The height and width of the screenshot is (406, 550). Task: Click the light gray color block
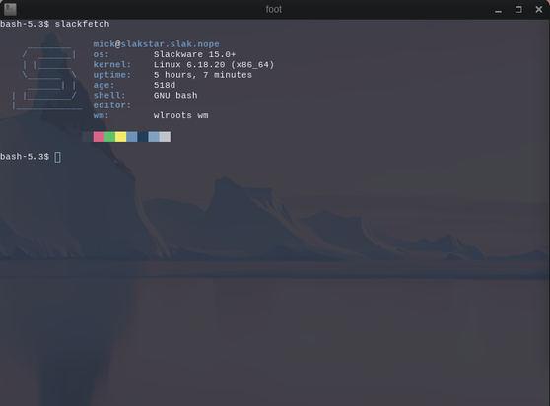pos(165,137)
